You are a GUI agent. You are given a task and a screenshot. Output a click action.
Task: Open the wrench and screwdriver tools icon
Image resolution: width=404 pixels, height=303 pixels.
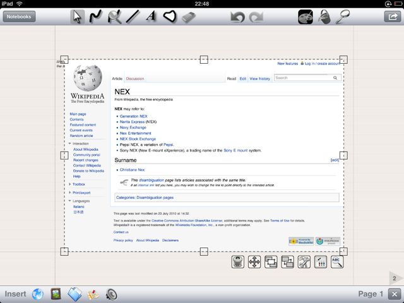pyautogui.click(x=304, y=262)
